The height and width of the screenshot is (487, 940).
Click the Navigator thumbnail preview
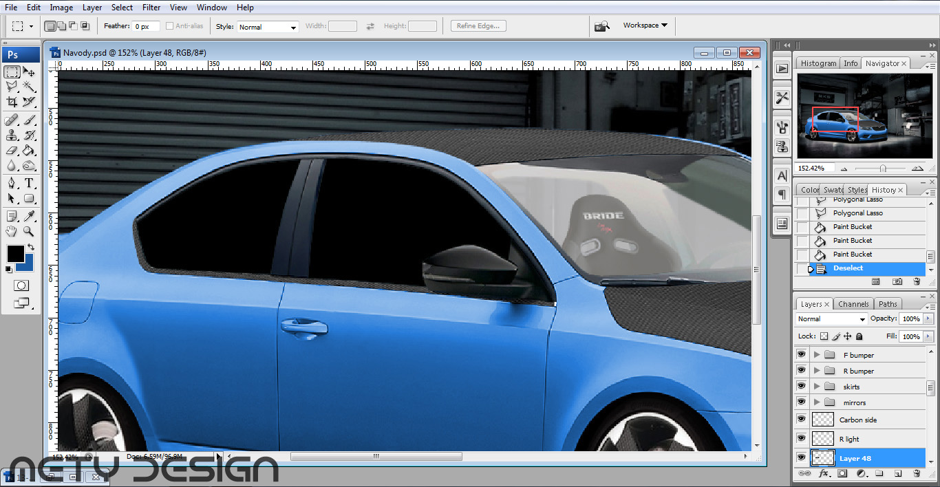pos(864,116)
